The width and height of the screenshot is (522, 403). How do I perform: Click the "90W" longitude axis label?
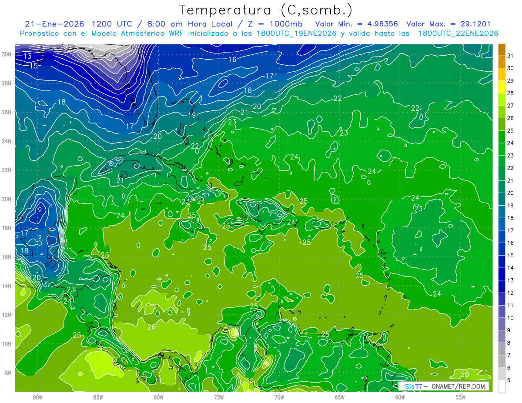pyautogui.click(x=37, y=397)
